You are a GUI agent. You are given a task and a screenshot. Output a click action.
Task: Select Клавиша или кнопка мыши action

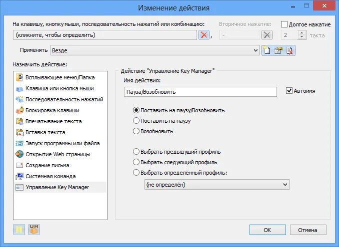pyautogui.click(x=60, y=88)
